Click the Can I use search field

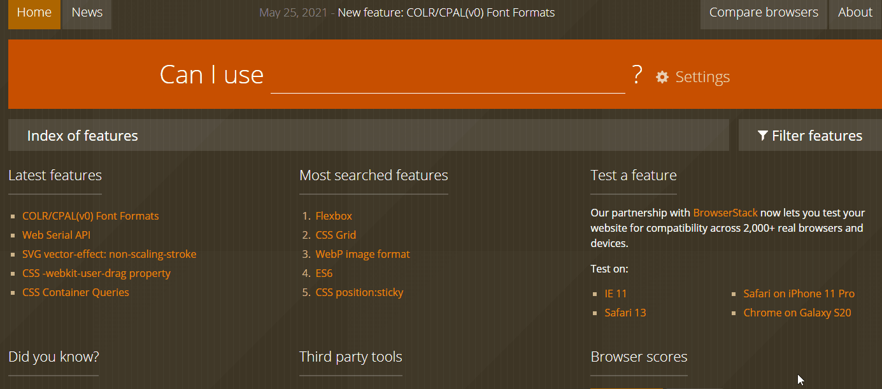click(448, 76)
